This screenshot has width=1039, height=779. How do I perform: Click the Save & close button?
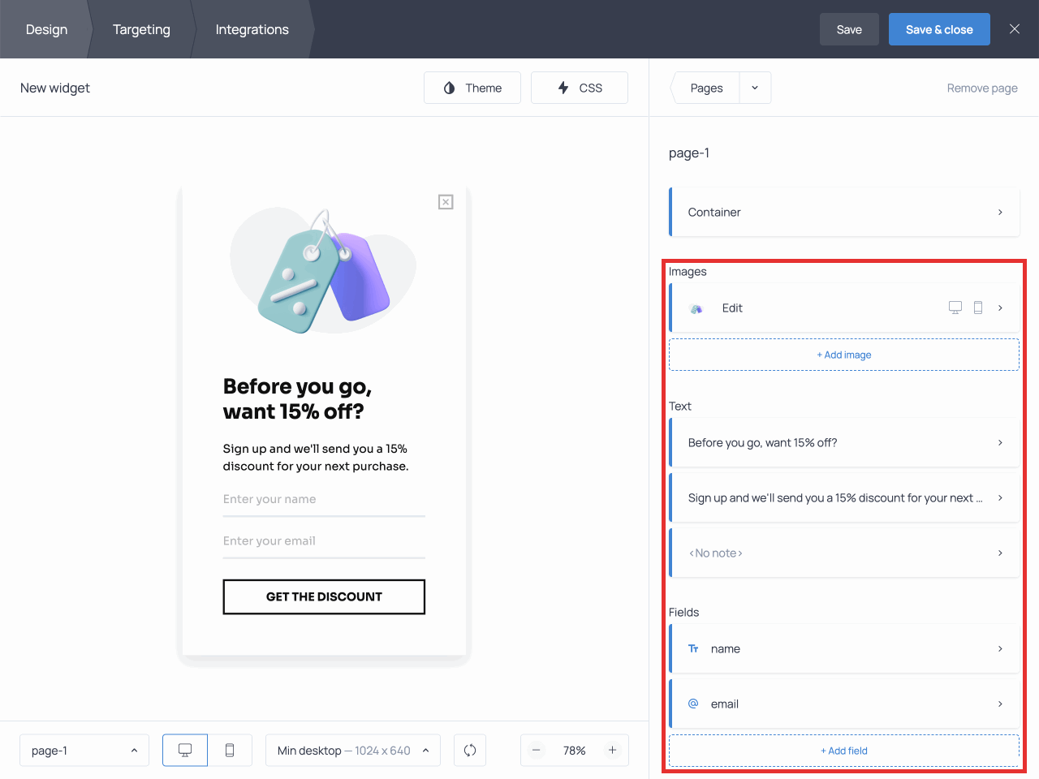pyautogui.click(x=939, y=28)
